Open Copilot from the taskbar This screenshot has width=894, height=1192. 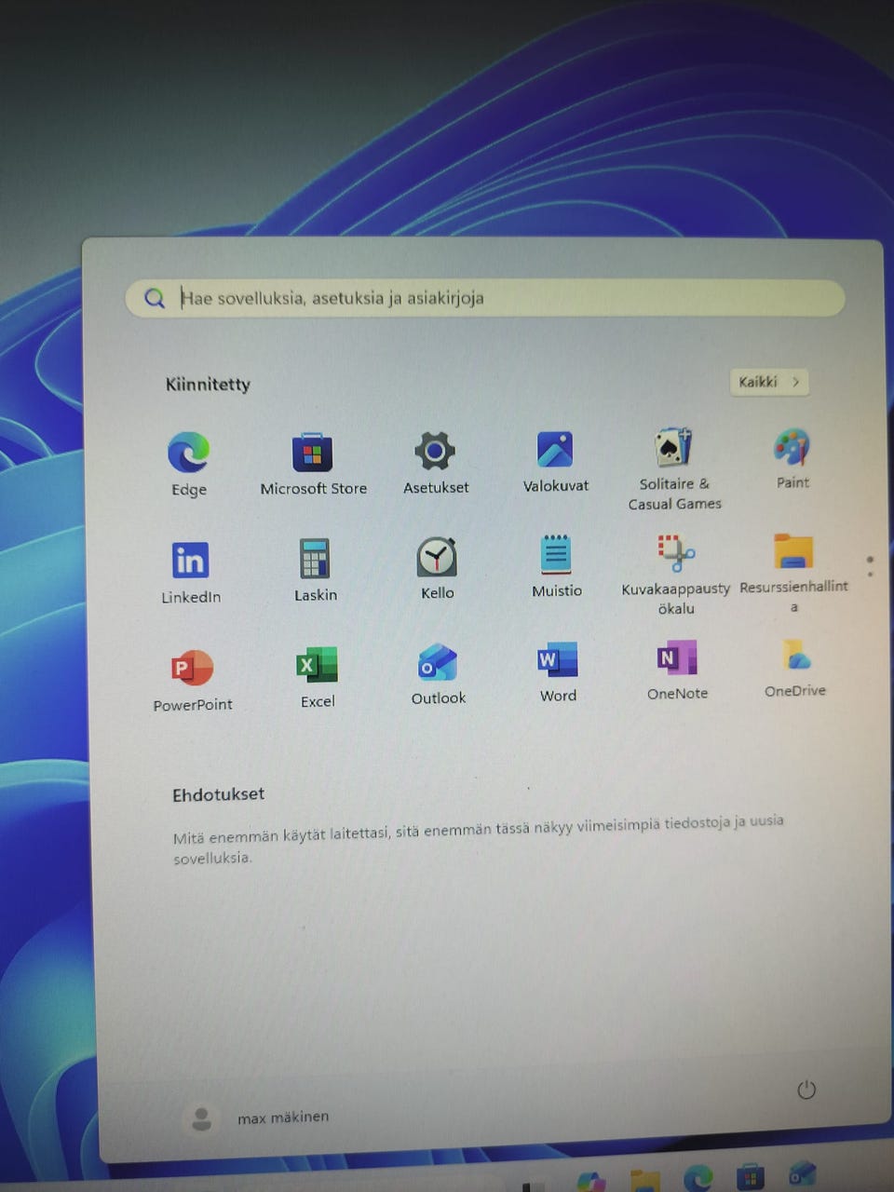click(x=591, y=1181)
